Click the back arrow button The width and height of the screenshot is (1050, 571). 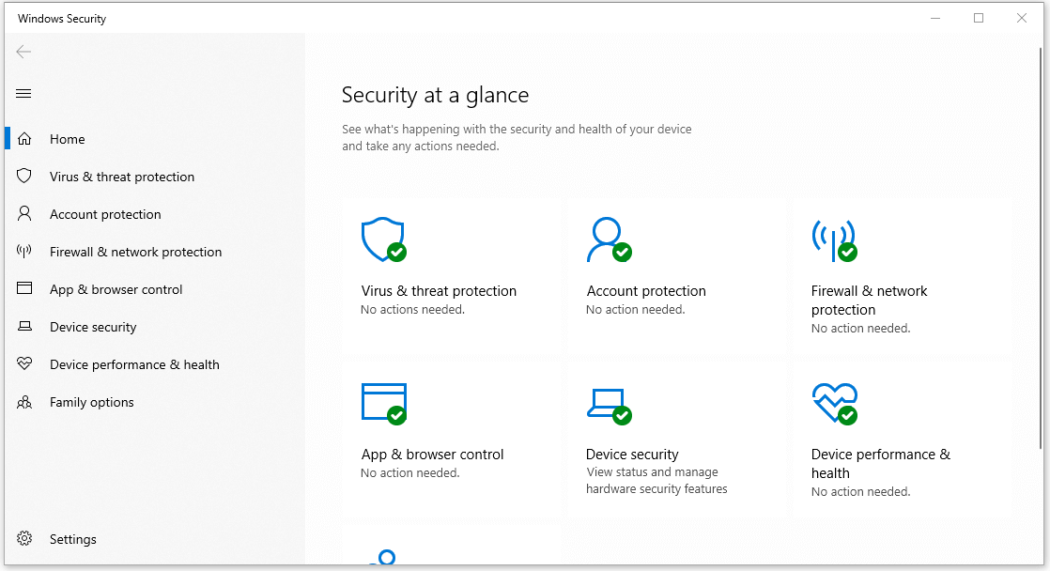coord(23,52)
